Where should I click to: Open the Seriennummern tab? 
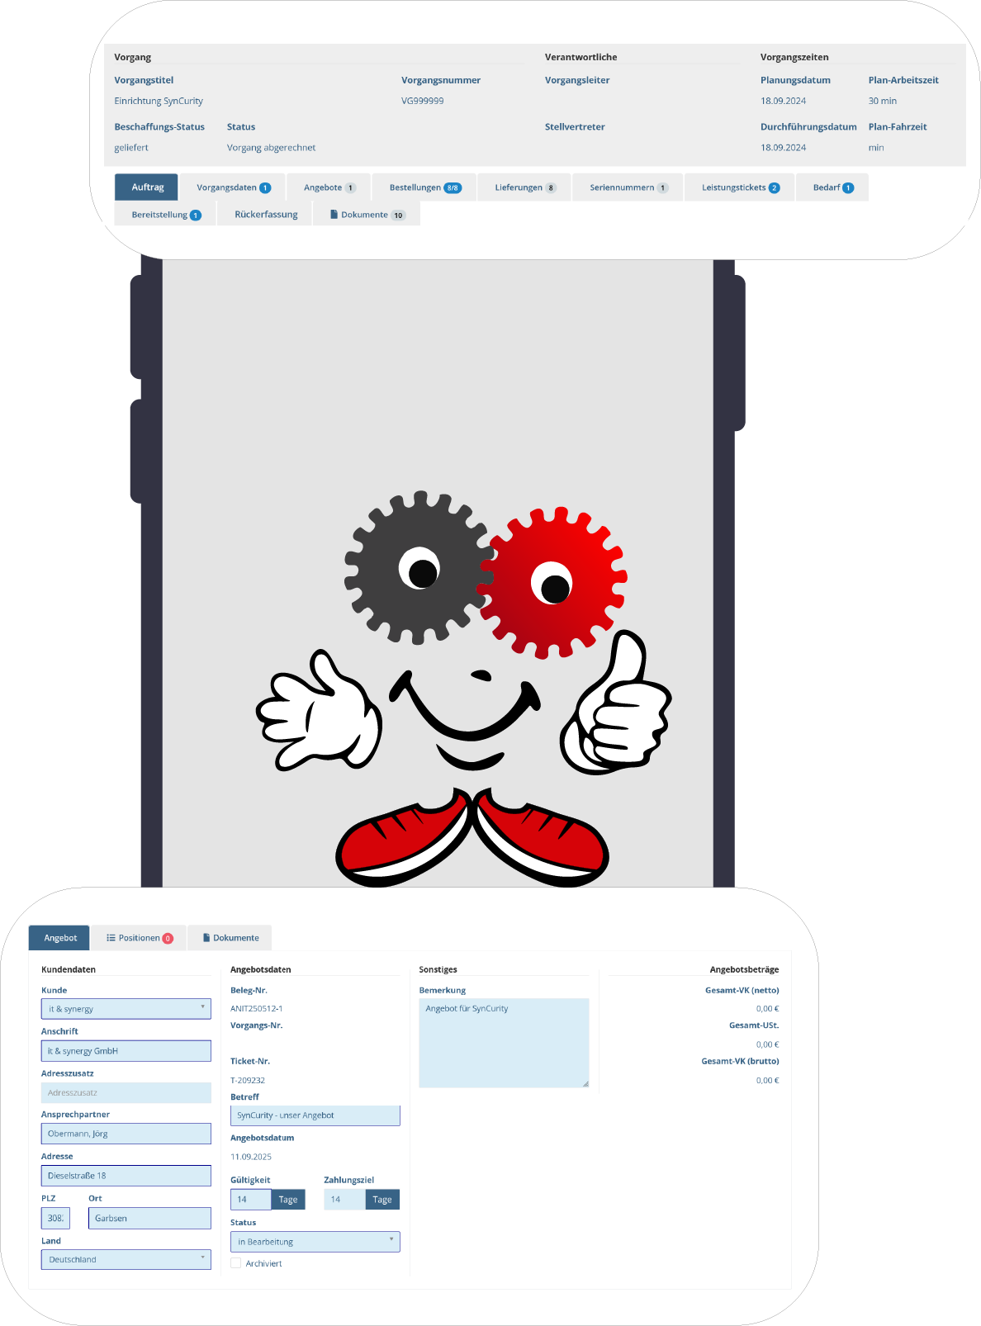(627, 187)
